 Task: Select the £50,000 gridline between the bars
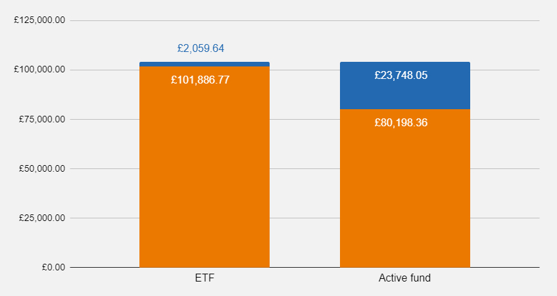click(304, 168)
